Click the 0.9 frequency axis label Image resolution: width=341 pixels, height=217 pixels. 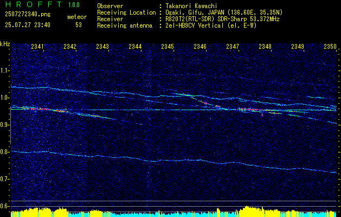tap(5, 125)
